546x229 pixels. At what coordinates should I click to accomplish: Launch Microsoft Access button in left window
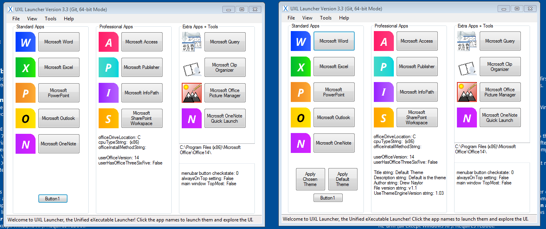[x=142, y=42]
